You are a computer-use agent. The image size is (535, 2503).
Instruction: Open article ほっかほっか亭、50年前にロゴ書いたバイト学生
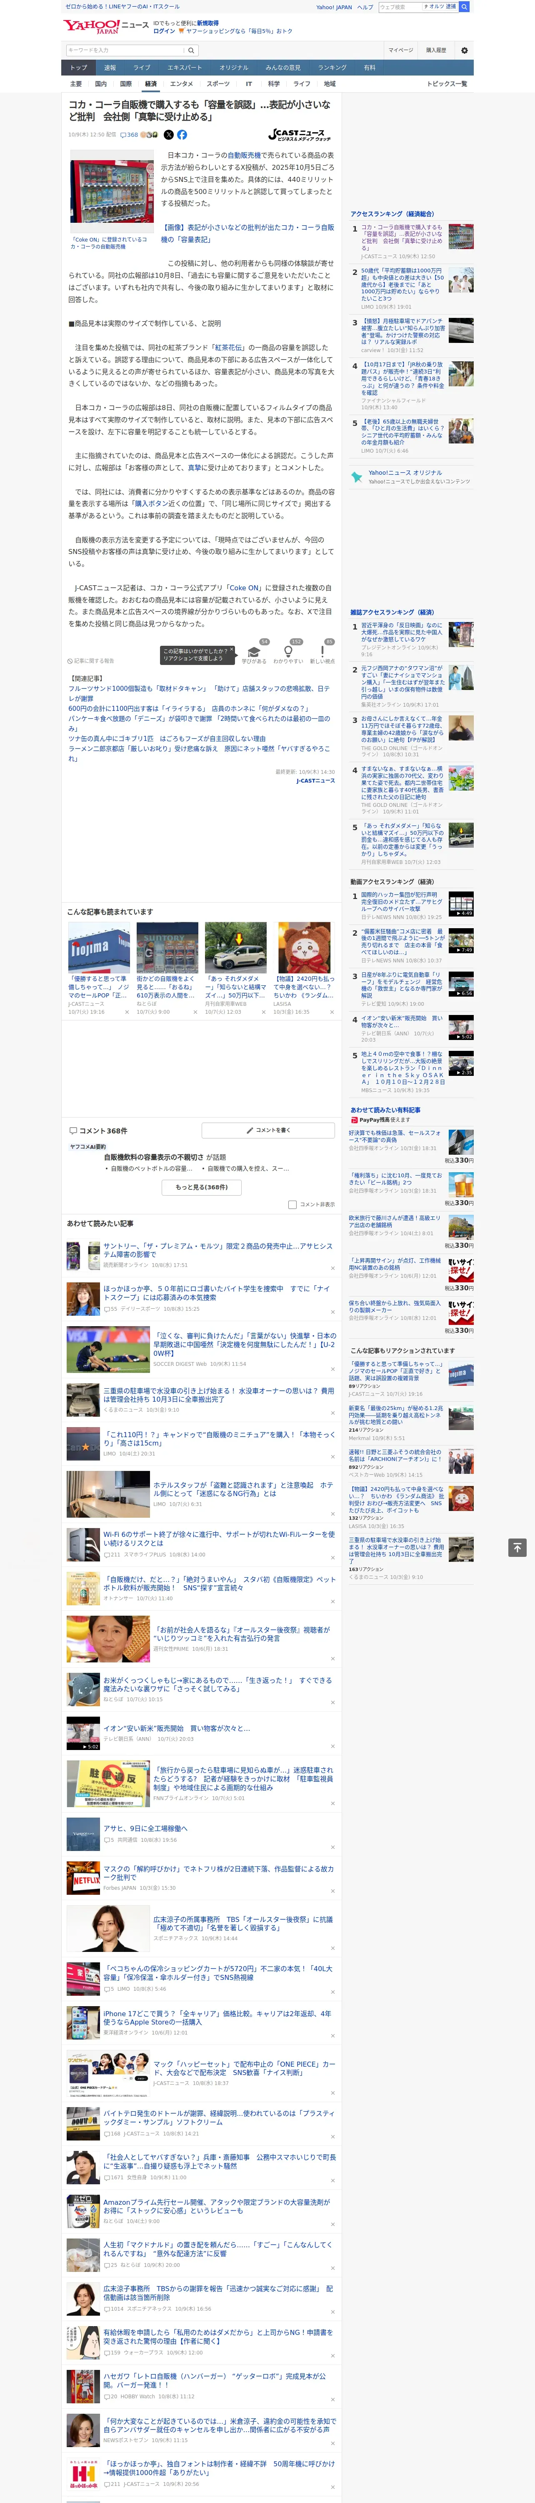(x=217, y=1293)
